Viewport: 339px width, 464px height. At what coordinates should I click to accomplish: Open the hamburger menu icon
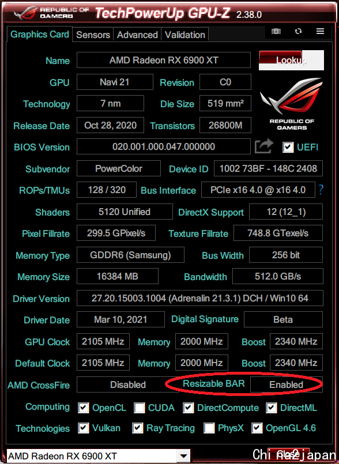point(320,31)
